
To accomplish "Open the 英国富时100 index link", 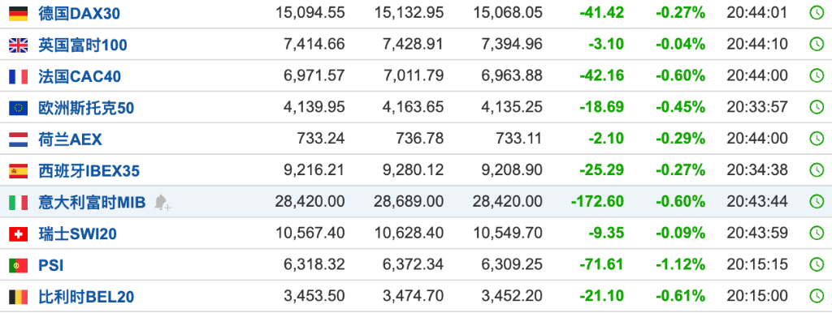I will pyautogui.click(x=83, y=45).
